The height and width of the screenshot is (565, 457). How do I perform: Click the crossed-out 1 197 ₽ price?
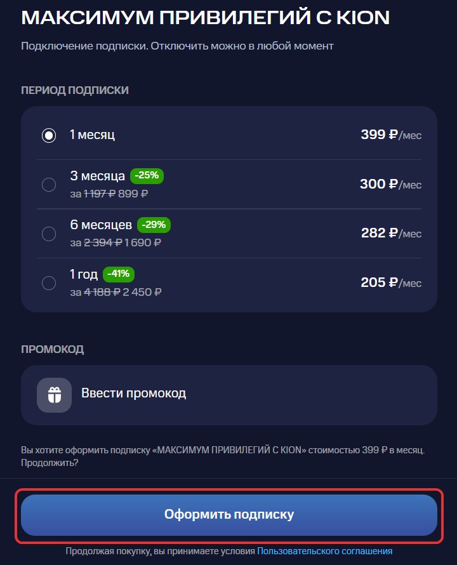pyautogui.click(x=96, y=194)
